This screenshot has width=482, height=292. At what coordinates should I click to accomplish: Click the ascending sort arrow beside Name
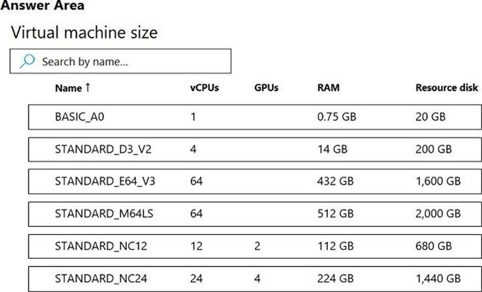coord(88,88)
